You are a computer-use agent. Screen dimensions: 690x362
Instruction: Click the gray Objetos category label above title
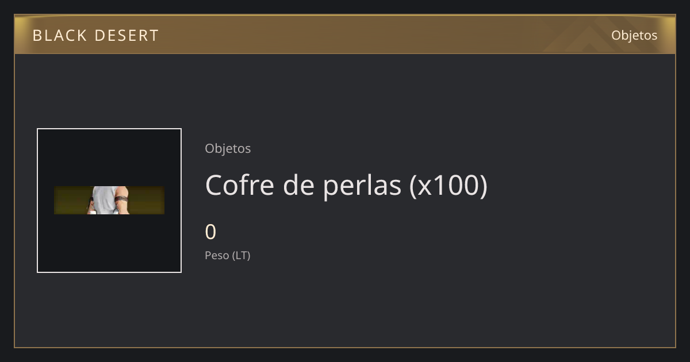228,148
